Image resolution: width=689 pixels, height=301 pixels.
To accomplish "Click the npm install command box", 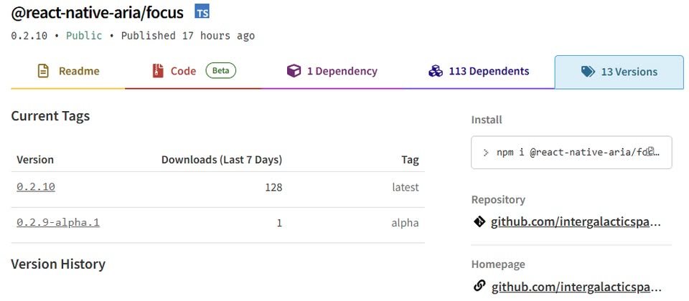I will click(x=571, y=152).
